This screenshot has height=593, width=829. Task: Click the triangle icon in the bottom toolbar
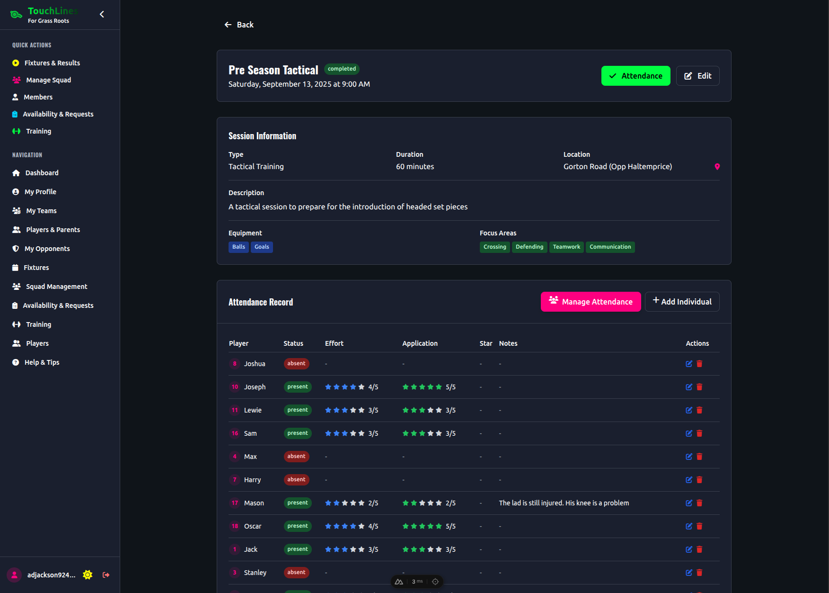coord(398,581)
